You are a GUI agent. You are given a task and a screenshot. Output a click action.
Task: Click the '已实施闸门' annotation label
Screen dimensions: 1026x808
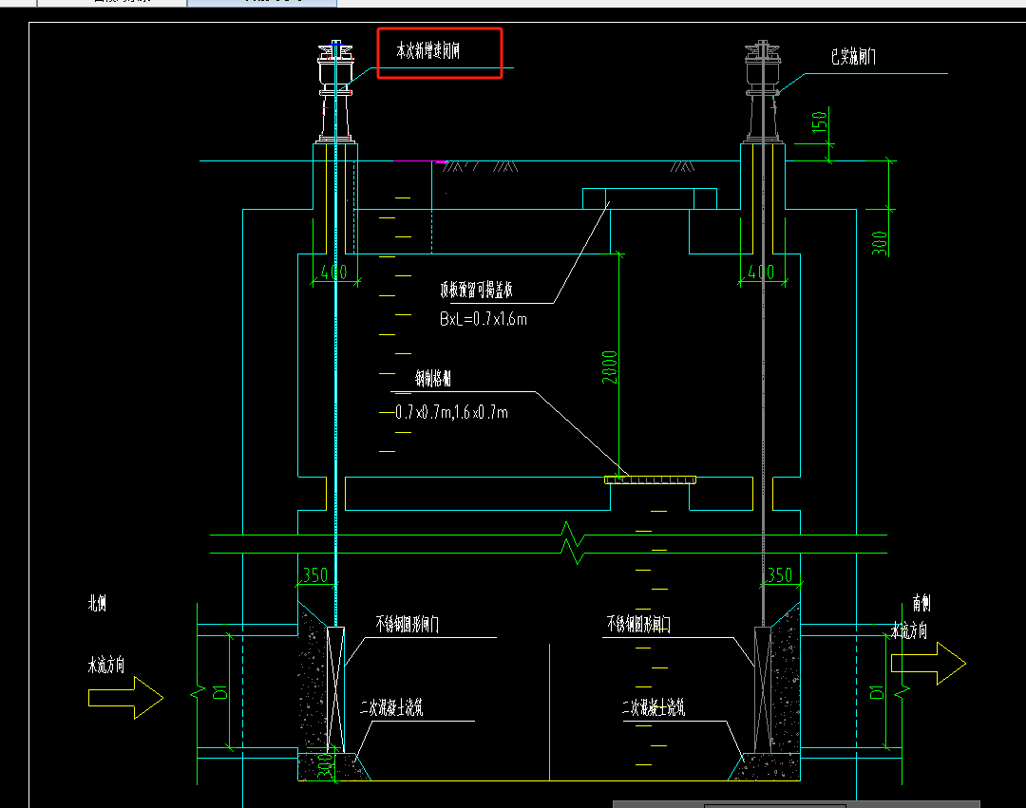pyautogui.click(x=853, y=57)
